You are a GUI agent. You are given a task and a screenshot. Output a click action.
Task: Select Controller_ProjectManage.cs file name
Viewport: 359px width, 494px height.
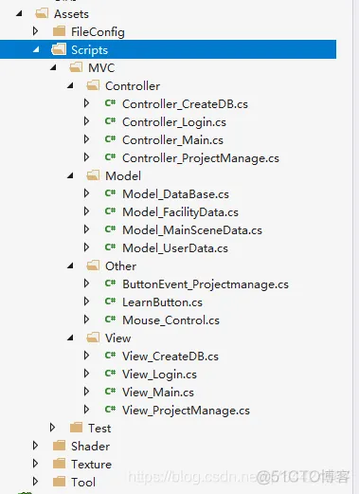click(201, 158)
